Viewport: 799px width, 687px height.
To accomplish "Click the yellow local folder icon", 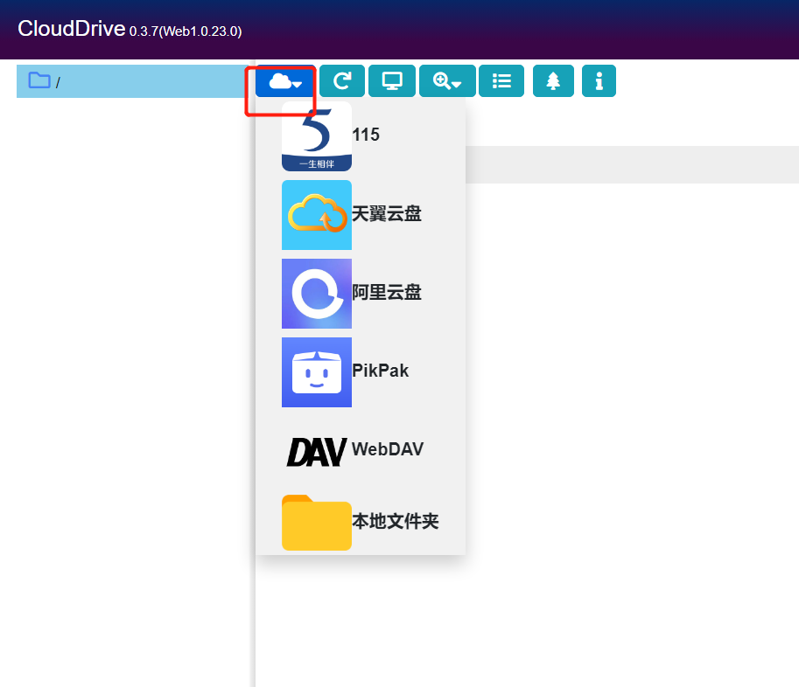I will pos(317,523).
